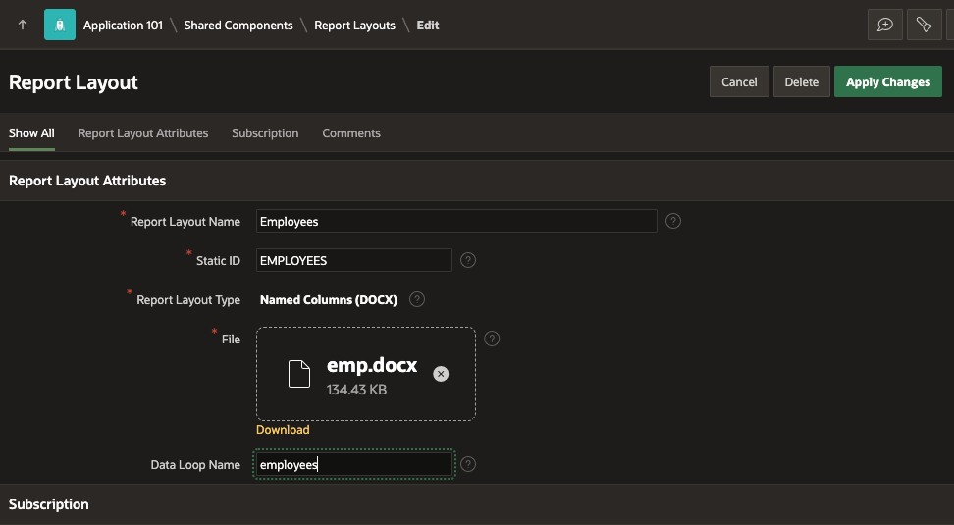Screen dimensions: 954x525
Task: Focus the Data Loop Name field
Action: [x=354, y=465]
